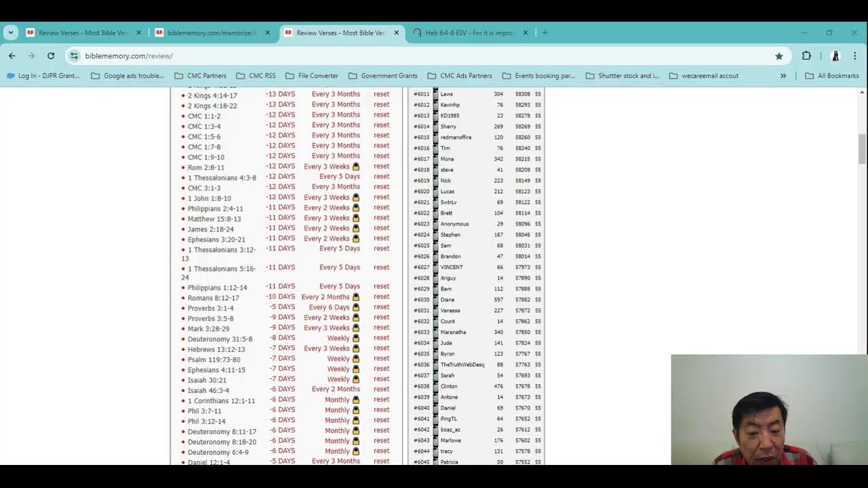Open the File Converter bookmark folder
This screenshot has width=868, height=488.
[x=312, y=76]
